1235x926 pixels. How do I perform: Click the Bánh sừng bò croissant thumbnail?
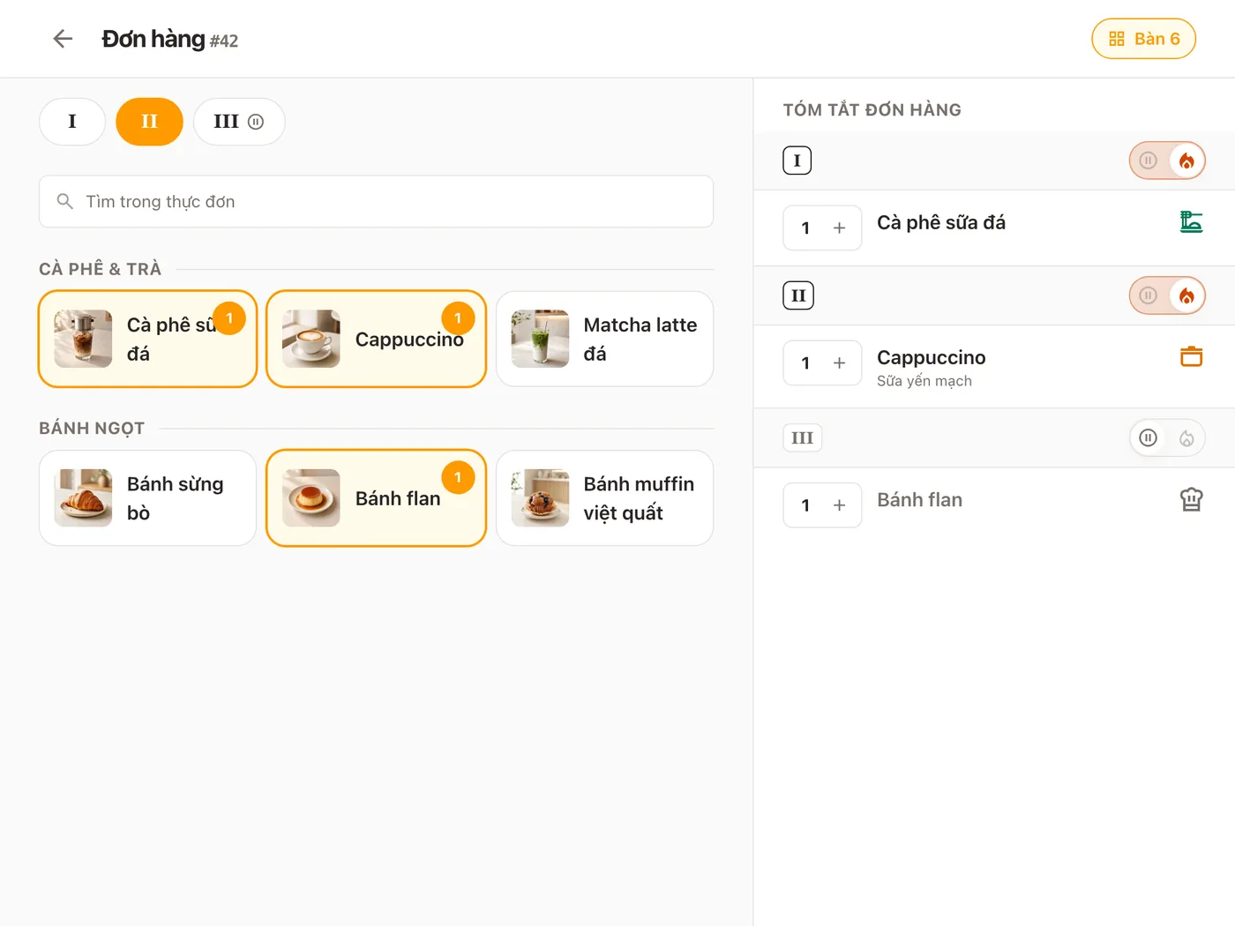(83, 498)
